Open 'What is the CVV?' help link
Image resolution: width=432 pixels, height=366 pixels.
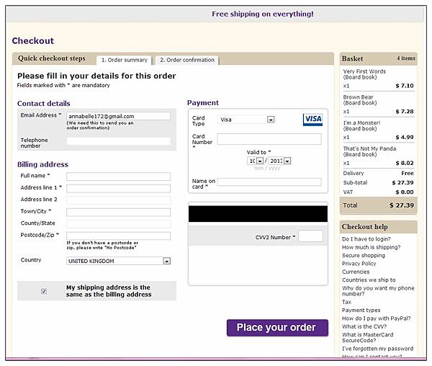click(x=364, y=326)
